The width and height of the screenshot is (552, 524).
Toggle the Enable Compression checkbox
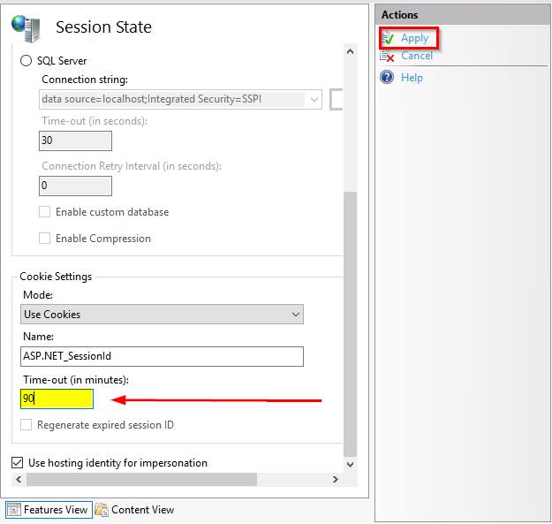44,239
